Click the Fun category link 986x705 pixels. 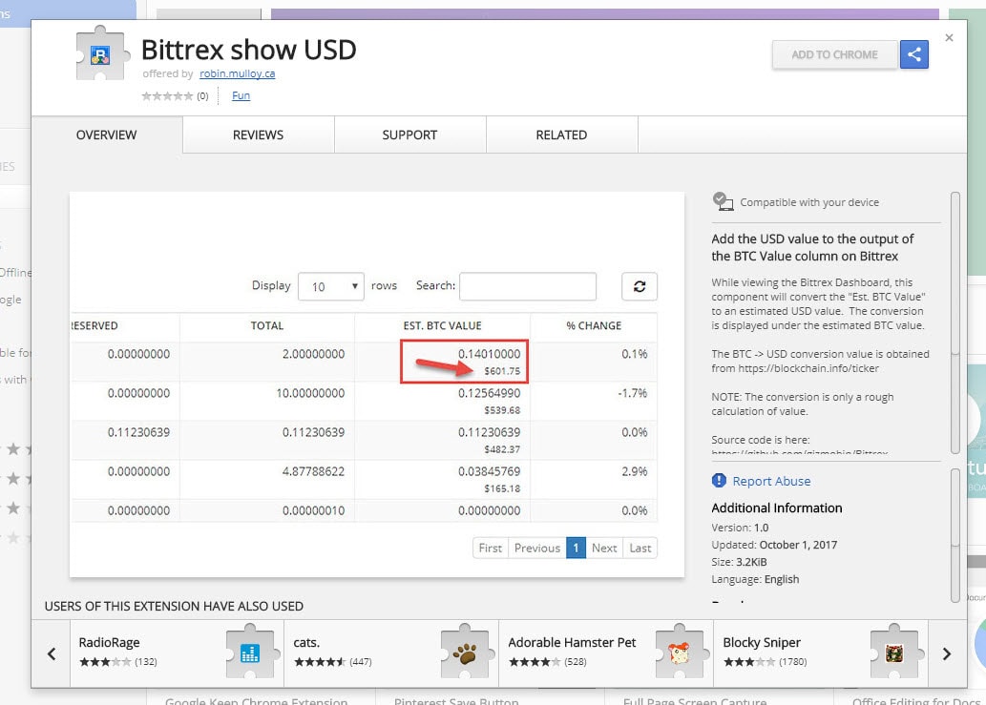tap(241, 95)
